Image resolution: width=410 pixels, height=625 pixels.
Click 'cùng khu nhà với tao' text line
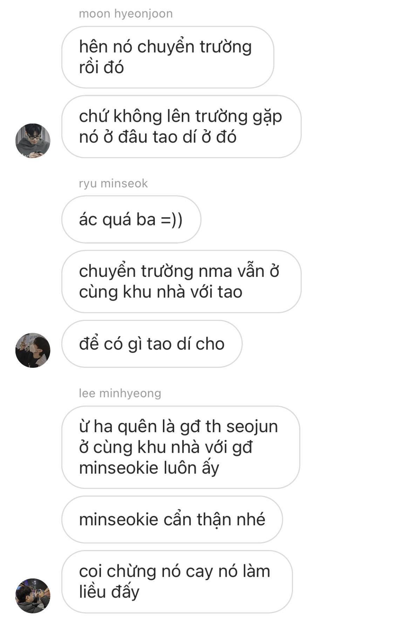pos(160,292)
